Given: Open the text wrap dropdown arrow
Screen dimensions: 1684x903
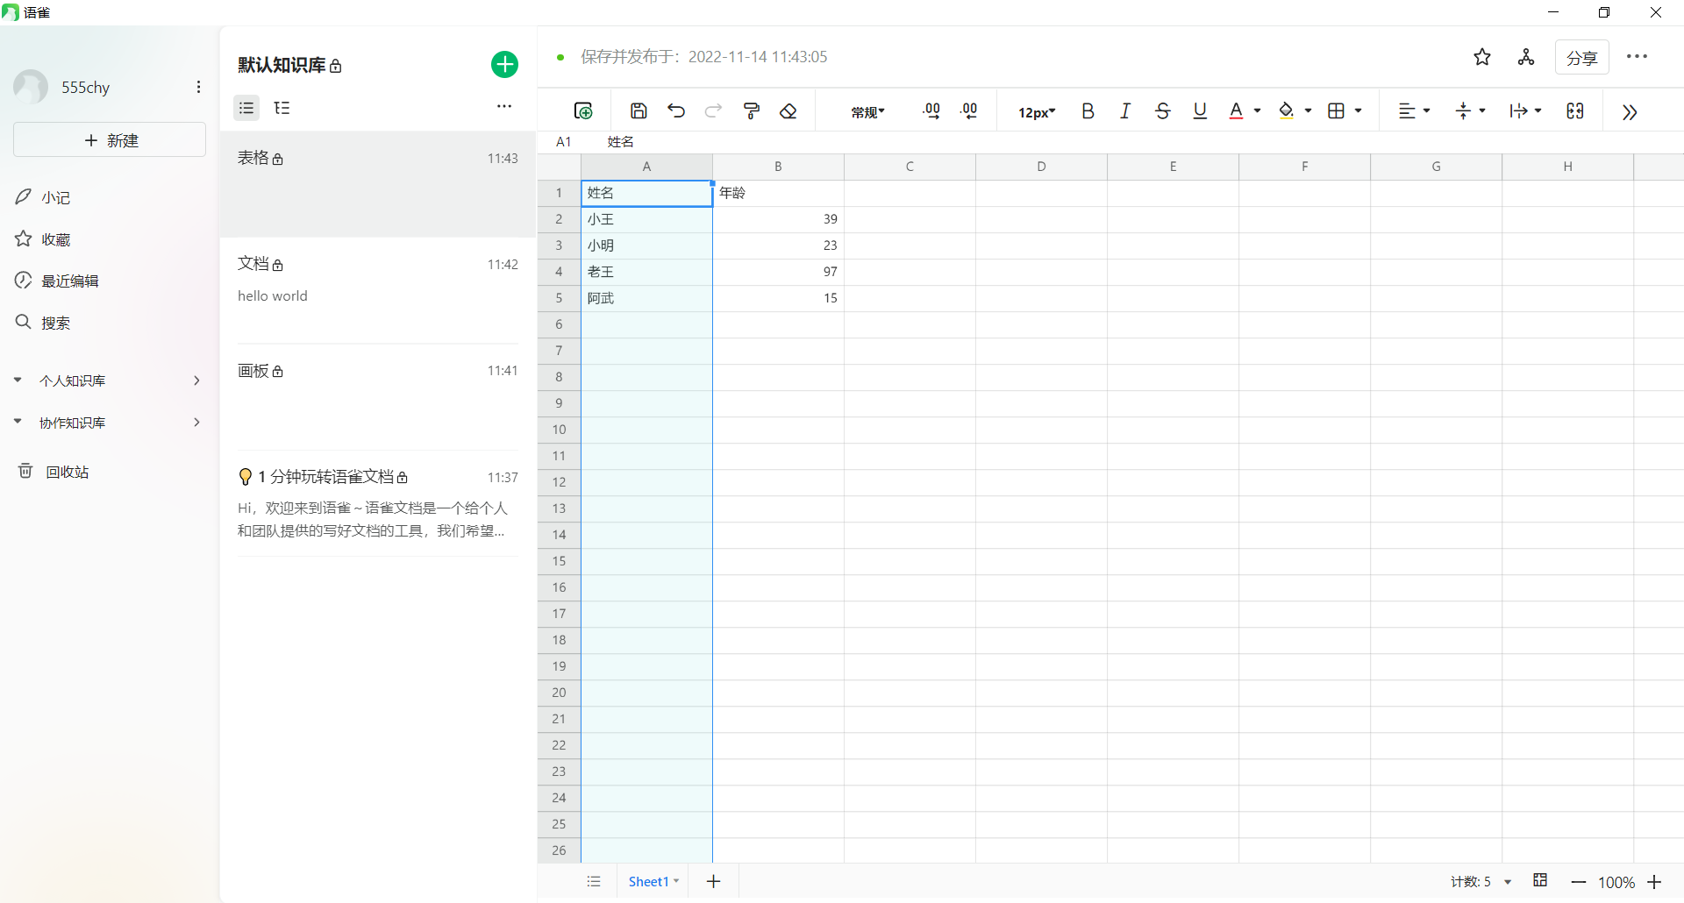Looking at the screenshot, I should (x=1538, y=111).
